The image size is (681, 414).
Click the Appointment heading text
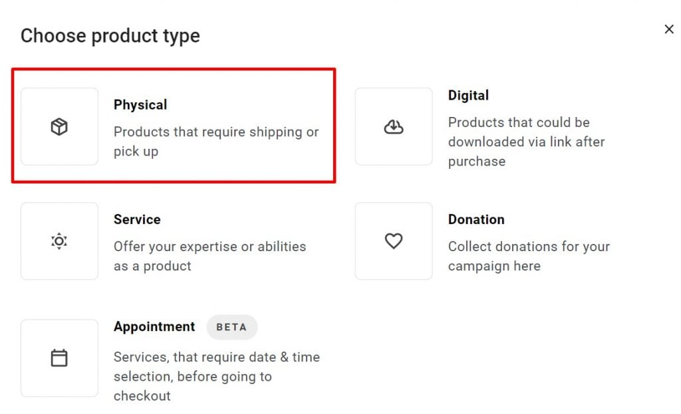(154, 326)
